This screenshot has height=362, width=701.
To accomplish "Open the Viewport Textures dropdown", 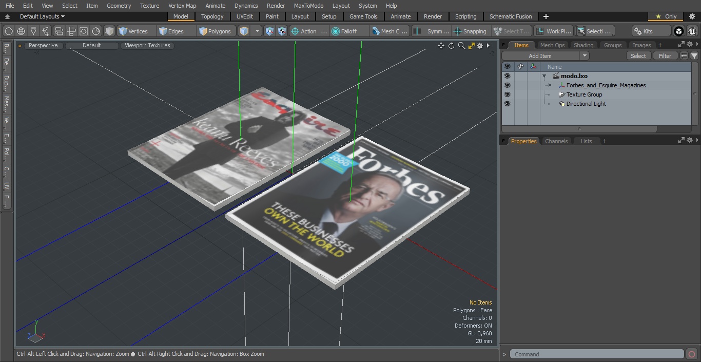I will coord(147,46).
